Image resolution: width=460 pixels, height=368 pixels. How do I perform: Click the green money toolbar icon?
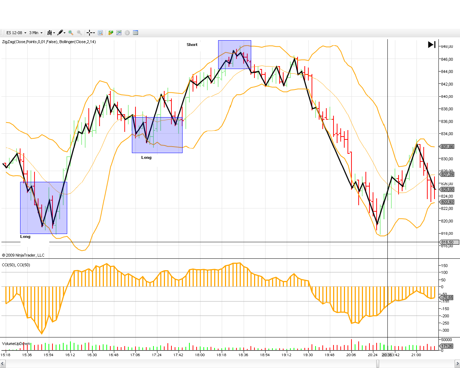point(111,33)
